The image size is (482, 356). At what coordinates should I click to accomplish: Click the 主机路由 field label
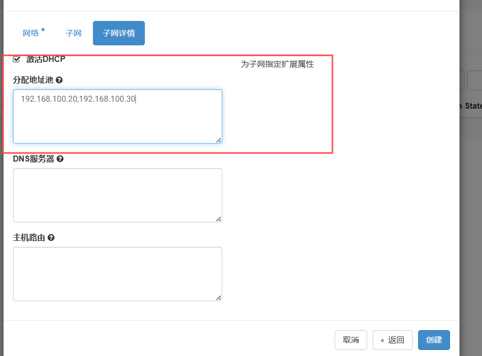pos(29,238)
